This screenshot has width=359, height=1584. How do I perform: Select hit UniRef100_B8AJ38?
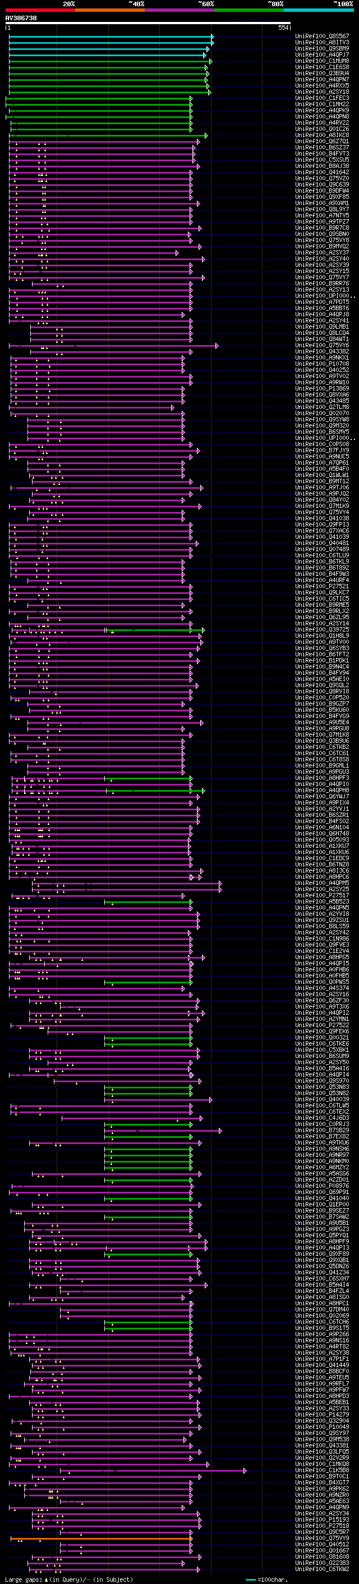322,166
